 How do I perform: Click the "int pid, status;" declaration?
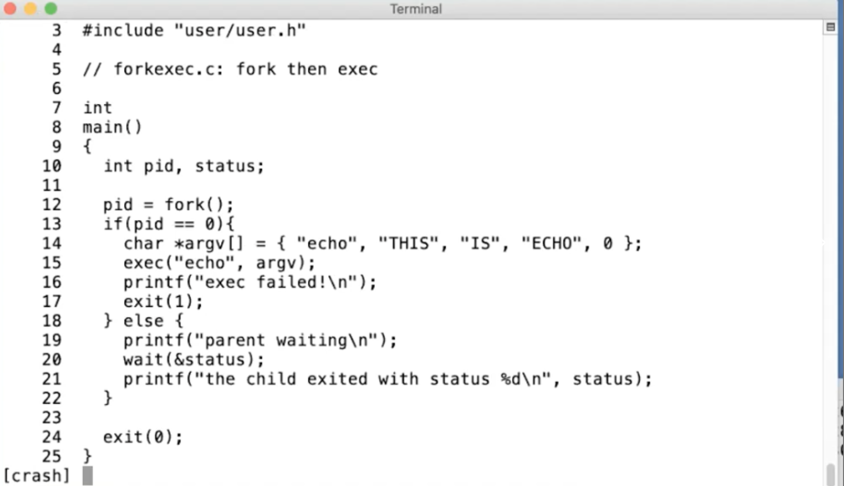coord(184,166)
